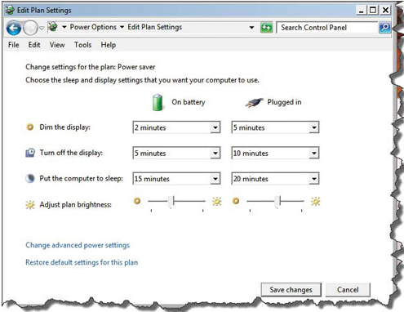Click the title bar power plan icon

tap(10, 10)
